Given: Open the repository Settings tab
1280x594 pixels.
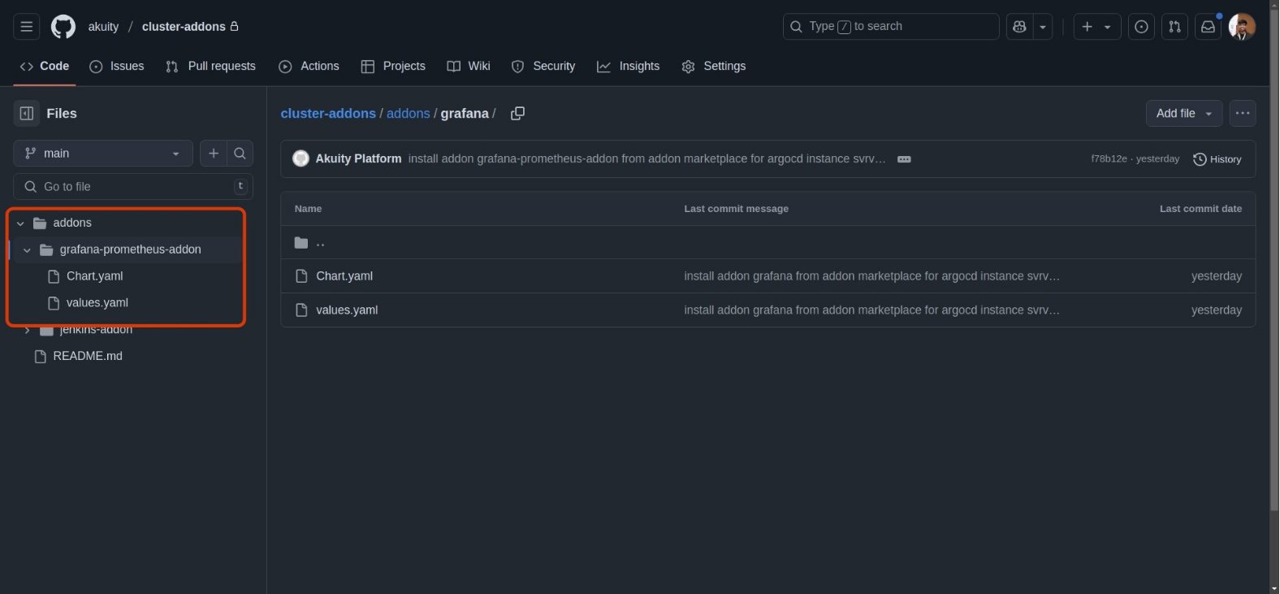Looking at the screenshot, I should pos(714,66).
